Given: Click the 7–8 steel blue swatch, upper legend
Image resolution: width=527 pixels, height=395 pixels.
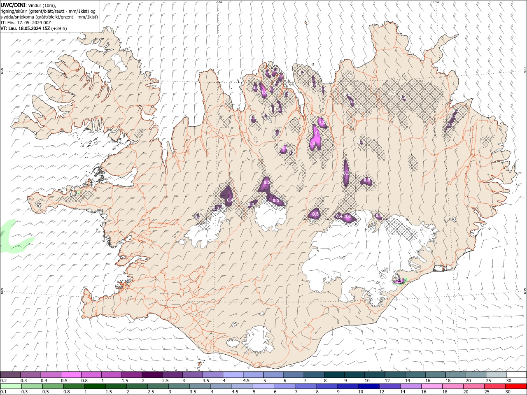Looking at the screenshot, I should click(313, 375).
